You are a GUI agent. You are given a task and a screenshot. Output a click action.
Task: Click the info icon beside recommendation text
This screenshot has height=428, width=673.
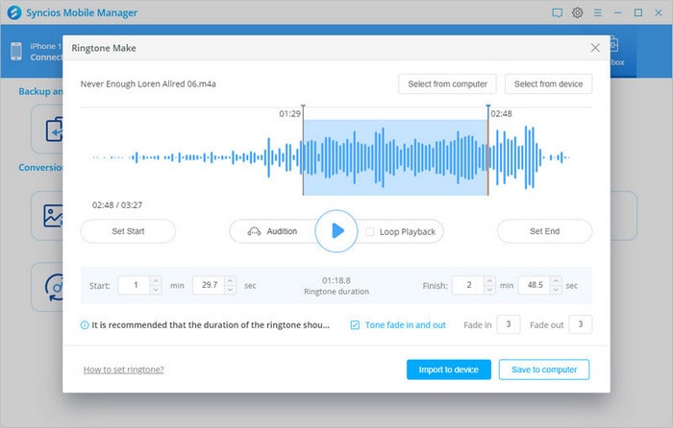[x=85, y=325]
